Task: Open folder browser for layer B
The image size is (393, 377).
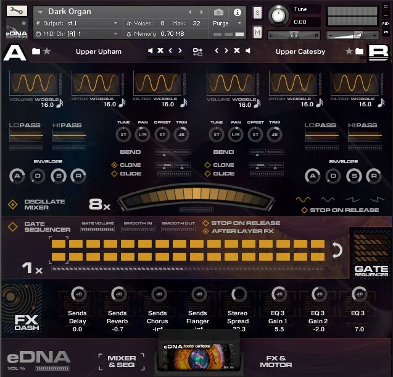Action: coord(360,51)
